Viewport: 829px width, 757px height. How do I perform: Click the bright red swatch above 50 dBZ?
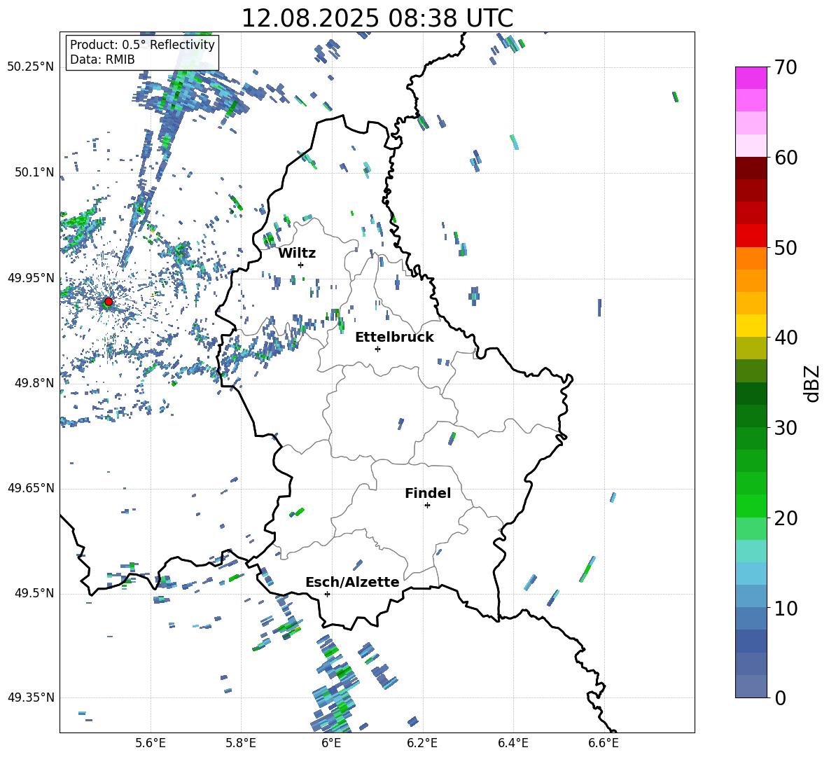tap(751, 236)
